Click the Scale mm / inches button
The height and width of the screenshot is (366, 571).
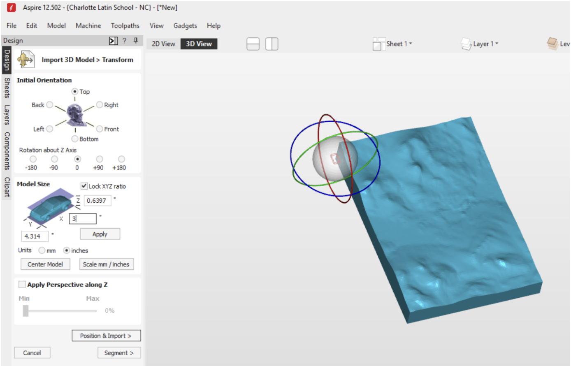[x=106, y=264]
